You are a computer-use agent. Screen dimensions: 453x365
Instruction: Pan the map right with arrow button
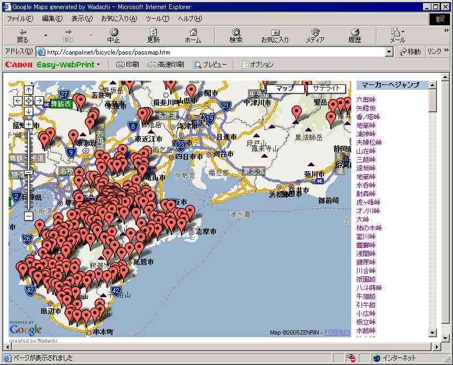pos(40,100)
